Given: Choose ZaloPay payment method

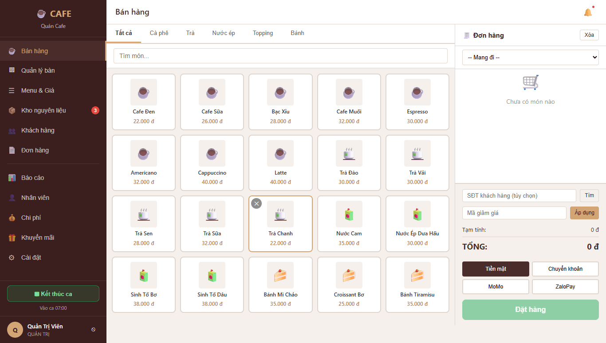Looking at the screenshot, I should click(566, 287).
